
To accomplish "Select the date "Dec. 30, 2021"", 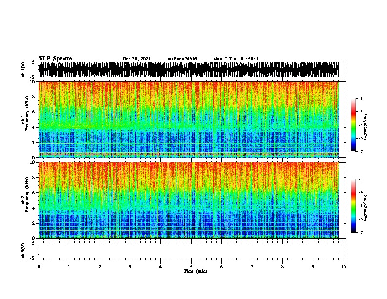I will coord(136,59).
